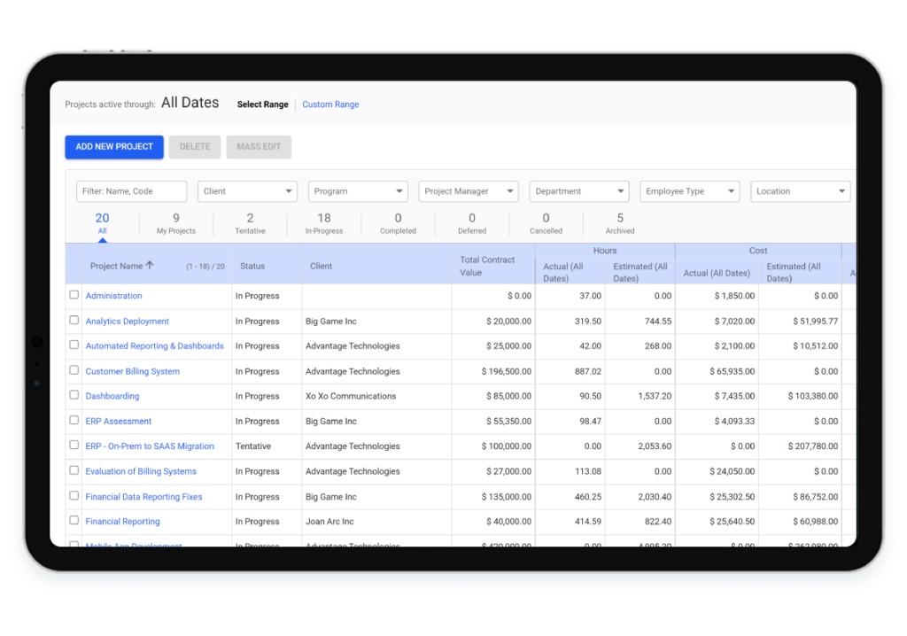
Task: Open the Project Manager dropdown
Action: tap(468, 190)
